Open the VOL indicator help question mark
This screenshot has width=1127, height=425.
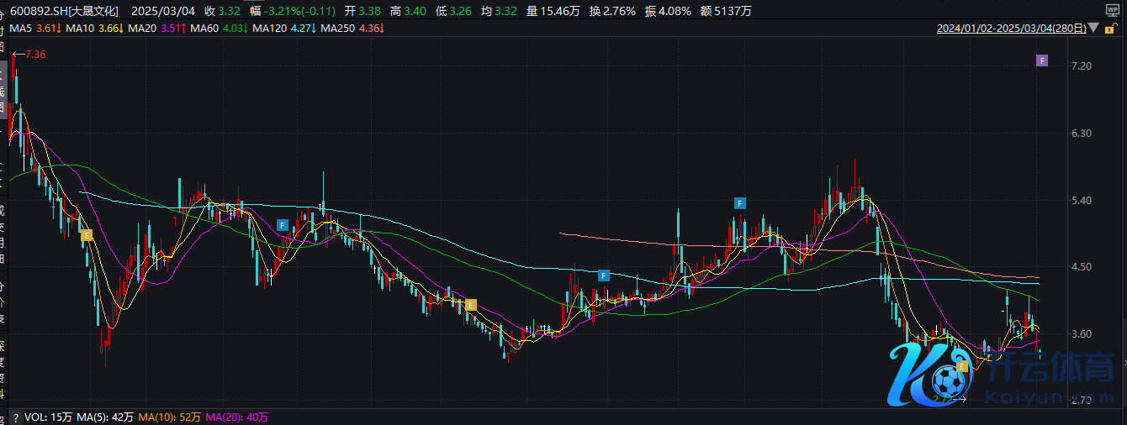click(14, 417)
